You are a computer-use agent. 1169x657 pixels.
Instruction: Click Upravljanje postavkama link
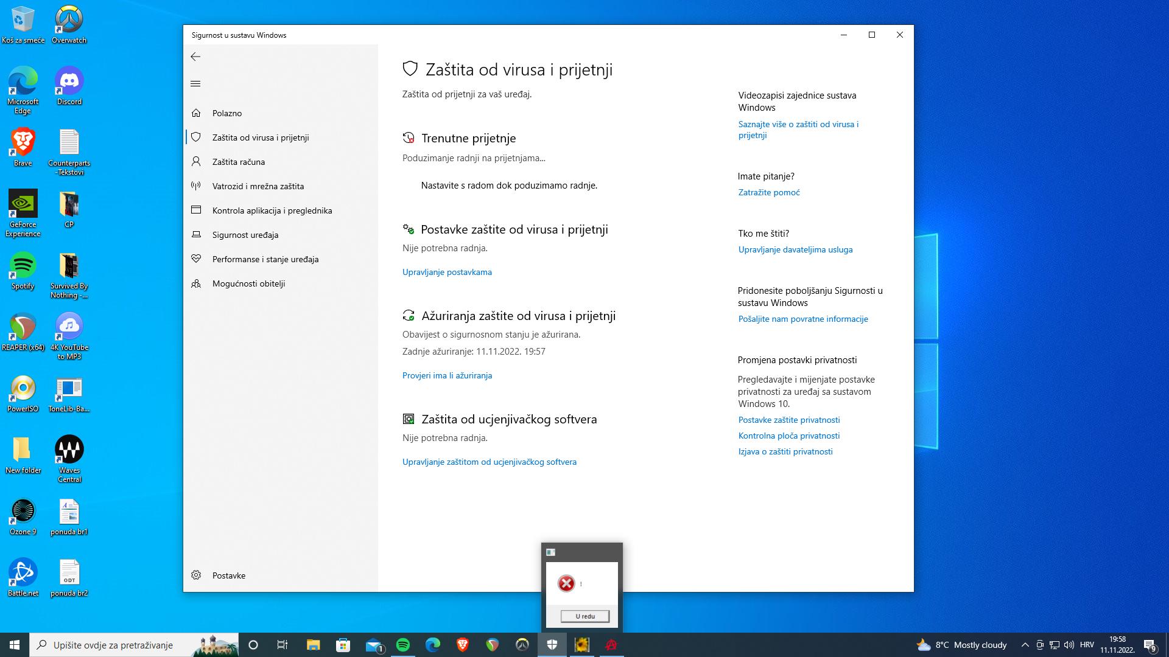(x=447, y=272)
